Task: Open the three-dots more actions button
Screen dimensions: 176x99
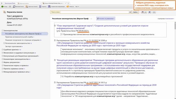Action: coord(154,12)
